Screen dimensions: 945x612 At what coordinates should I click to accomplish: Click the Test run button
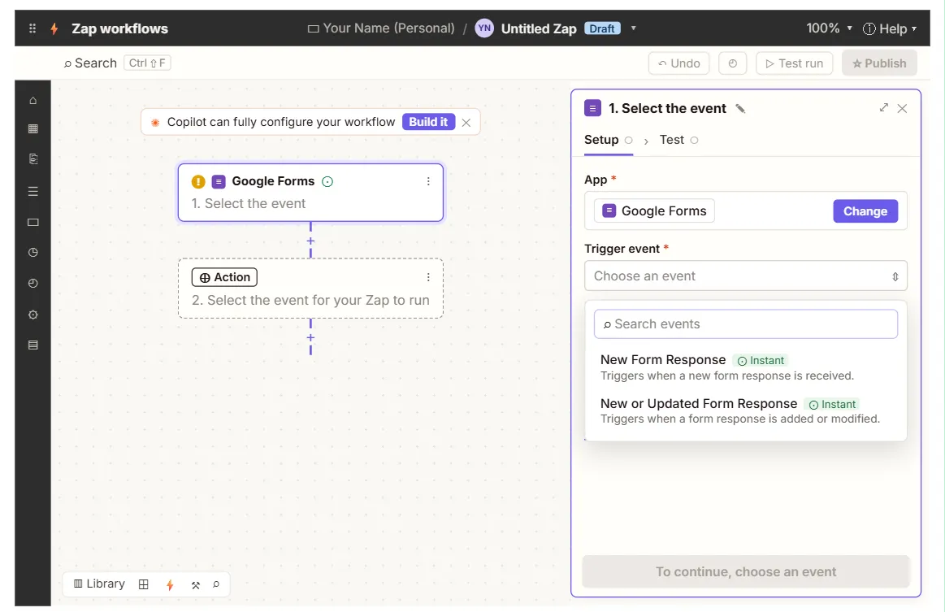pos(794,63)
